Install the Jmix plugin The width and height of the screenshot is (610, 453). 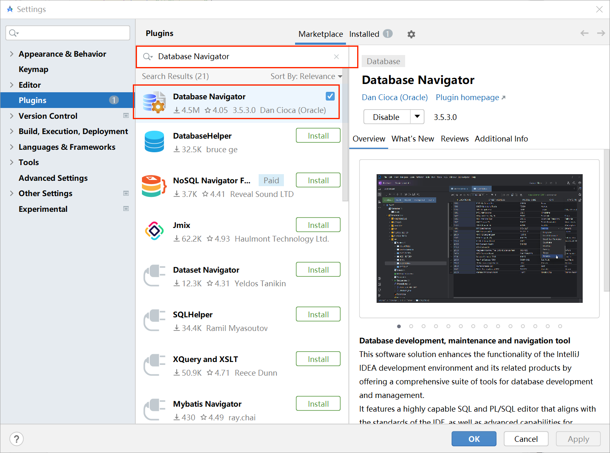tap(318, 225)
